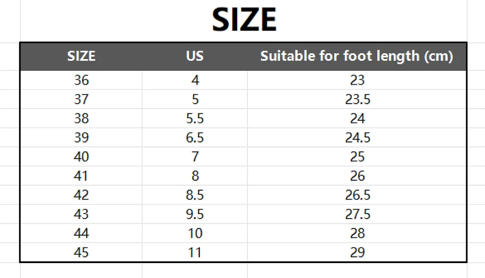Select the foot length 29 cell
485x278 pixels.
point(357,252)
